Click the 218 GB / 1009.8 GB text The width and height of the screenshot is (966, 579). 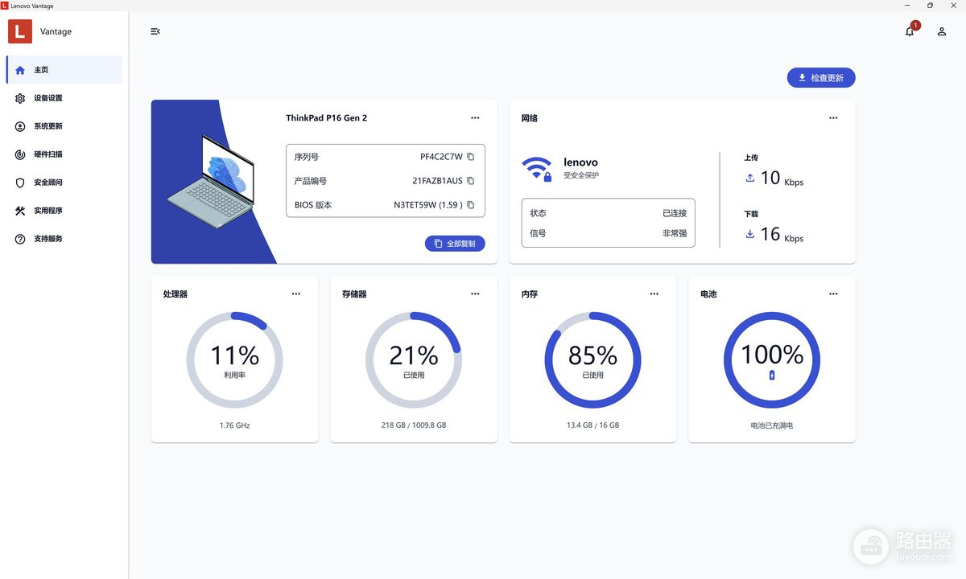click(414, 425)
